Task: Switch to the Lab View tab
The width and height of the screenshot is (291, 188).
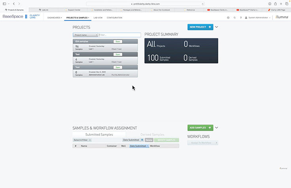Action: (x=98, y=18)
